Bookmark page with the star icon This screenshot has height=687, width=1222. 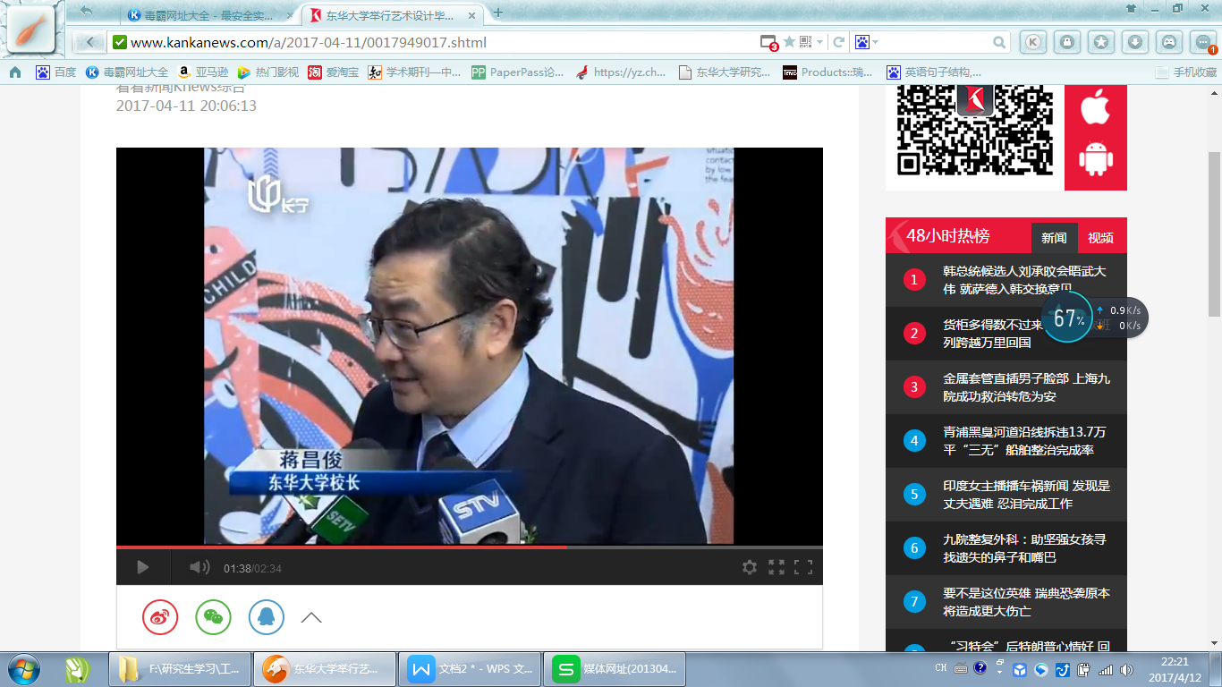pyautogui.click(x=789, y=42)
